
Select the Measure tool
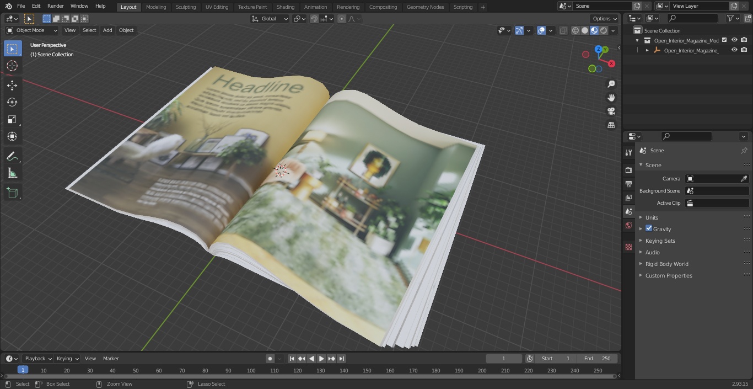12,174
